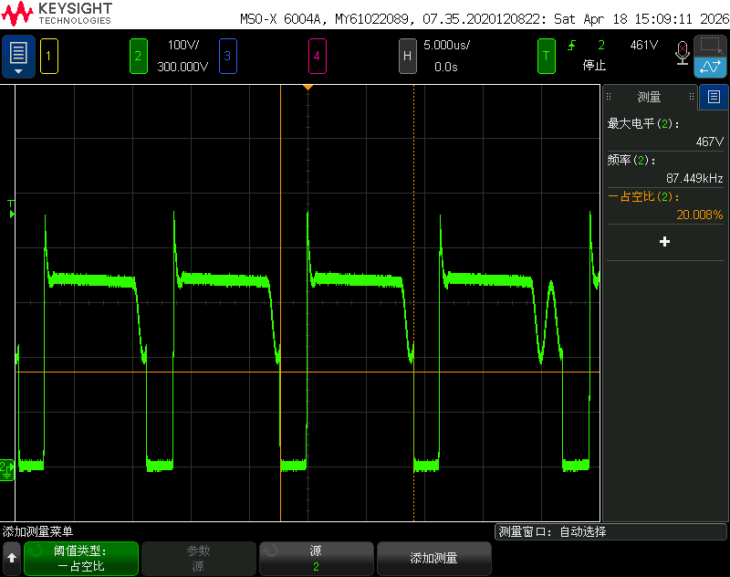Click the up arrow back softkey
This screenshot has height=577, width=730.
[x=12, y=558]
